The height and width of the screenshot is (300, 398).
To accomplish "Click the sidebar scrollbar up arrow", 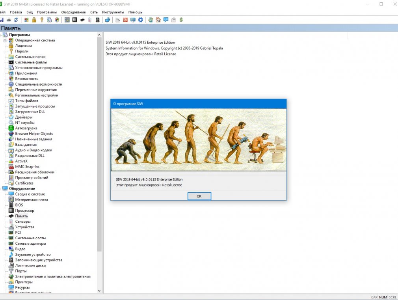I will [x=99, y=35].
